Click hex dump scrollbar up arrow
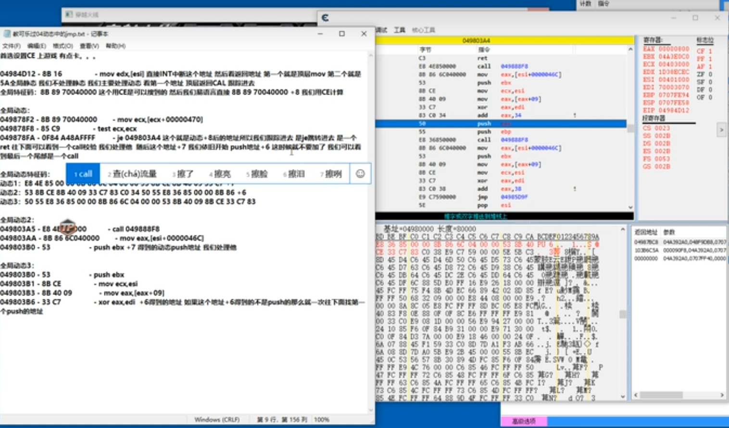 point(623,230)
